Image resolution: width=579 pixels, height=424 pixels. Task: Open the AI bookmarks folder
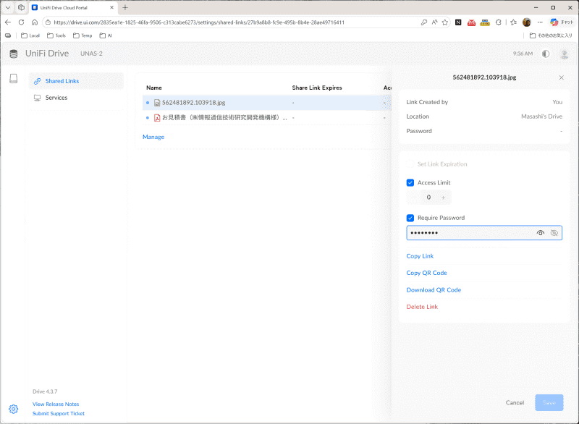[106, 35]
